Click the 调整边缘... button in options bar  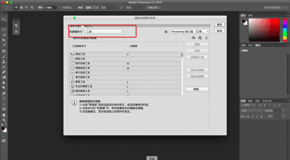click(x=153, y=7)
